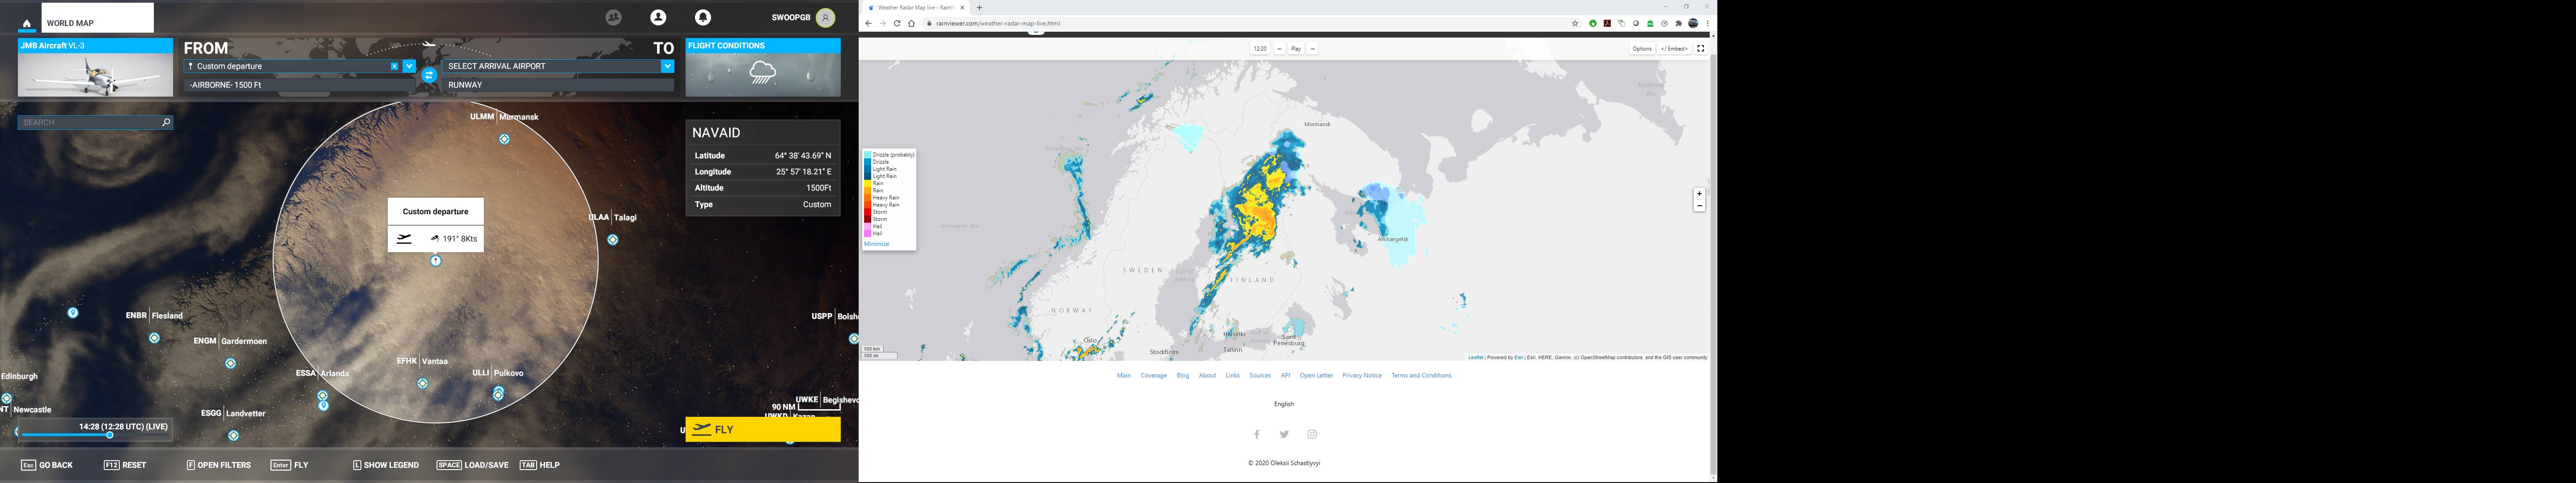Screen dimensions: 2576x483
Task: Open the Chrome three-dot menu
Action: pos(1707,23)
